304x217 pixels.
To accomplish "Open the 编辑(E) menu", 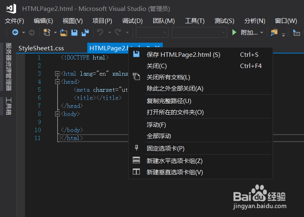I will (x=43, y=21).
